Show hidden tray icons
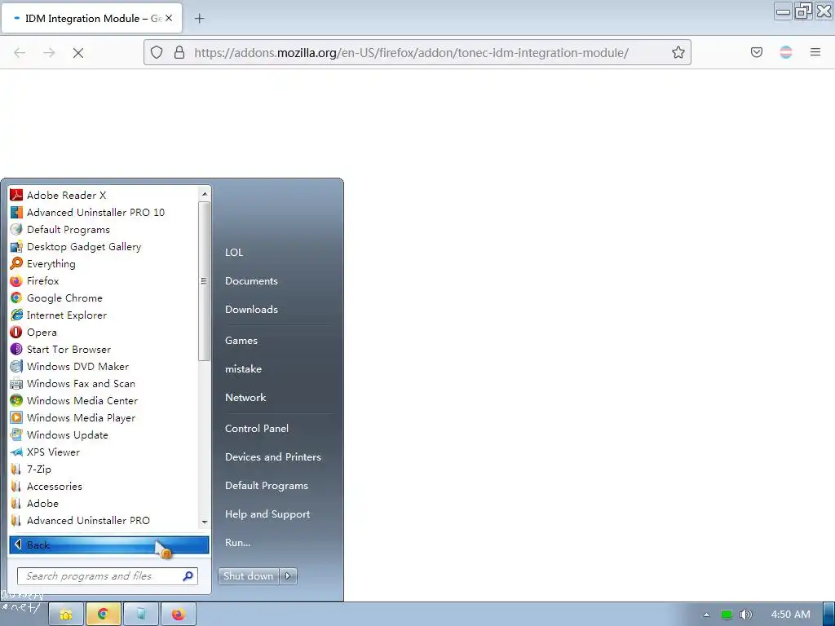This screenshot has height=626, width=835. tap(707, 615)
